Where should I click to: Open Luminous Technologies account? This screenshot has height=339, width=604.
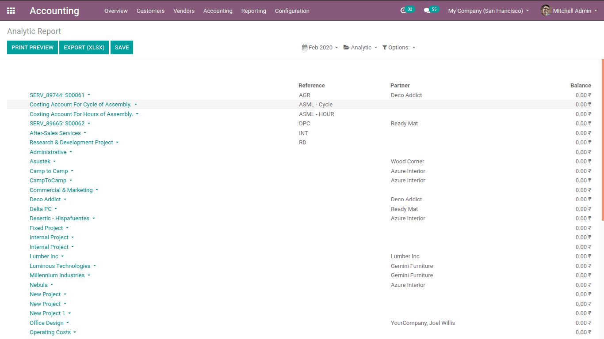[60, 266]
